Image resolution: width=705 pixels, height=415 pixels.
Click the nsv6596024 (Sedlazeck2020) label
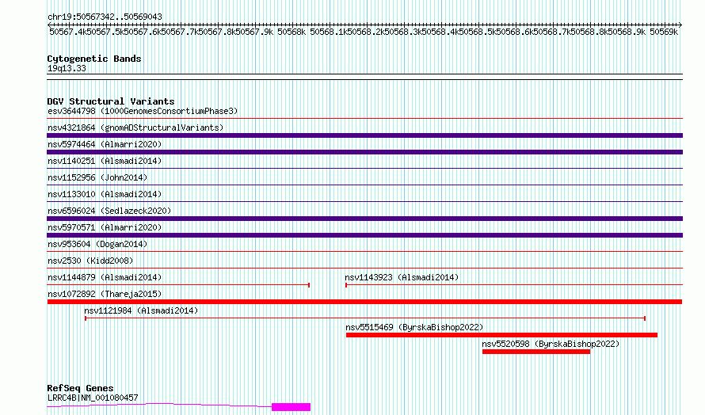pyautogui.click(x=109, y=211)
